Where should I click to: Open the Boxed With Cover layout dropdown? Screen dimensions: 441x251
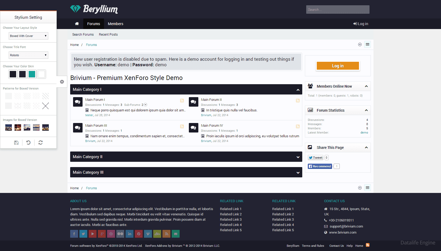tap(28, 36)
